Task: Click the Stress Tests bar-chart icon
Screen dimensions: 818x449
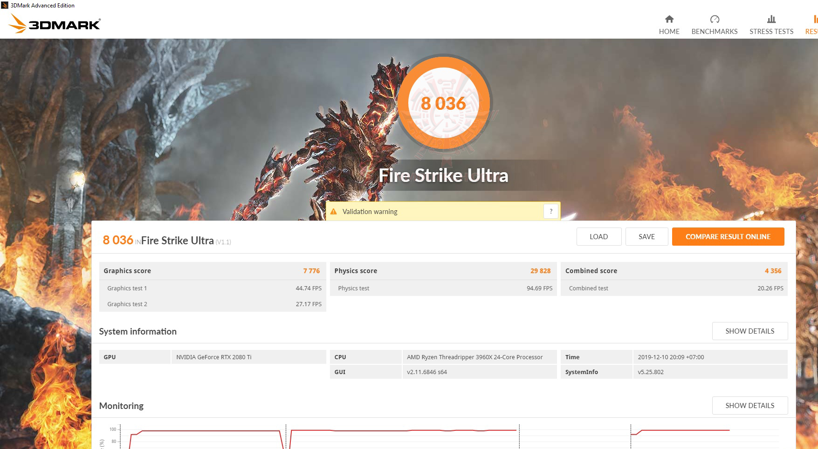Action: point(771,20)
